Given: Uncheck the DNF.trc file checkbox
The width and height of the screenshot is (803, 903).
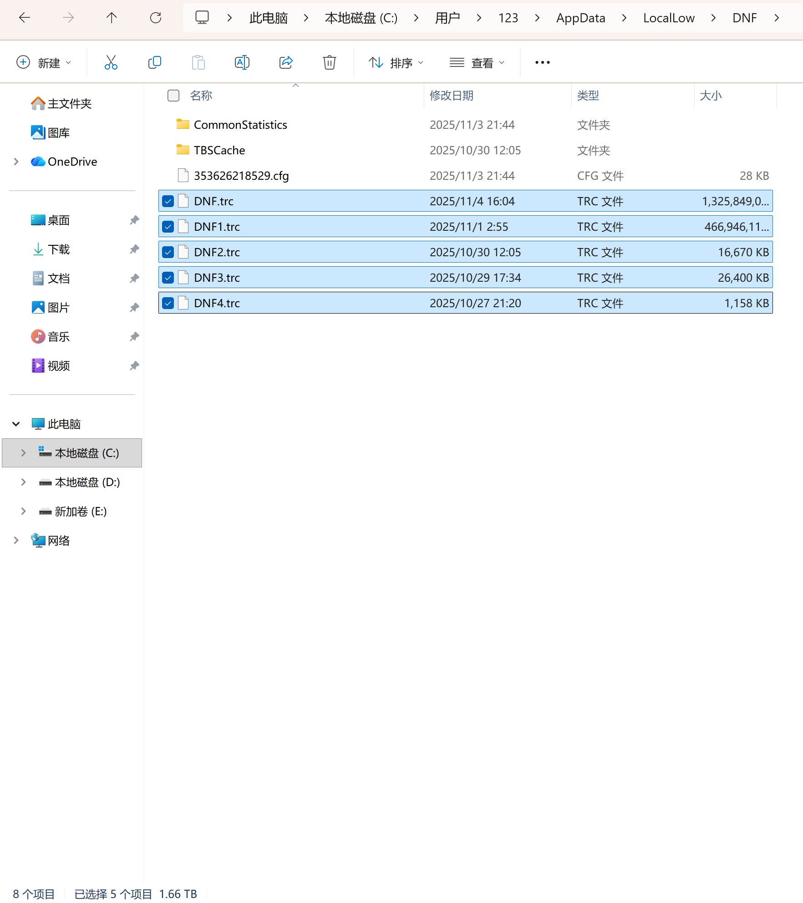Looking at the screenshot, I should 168,201.
